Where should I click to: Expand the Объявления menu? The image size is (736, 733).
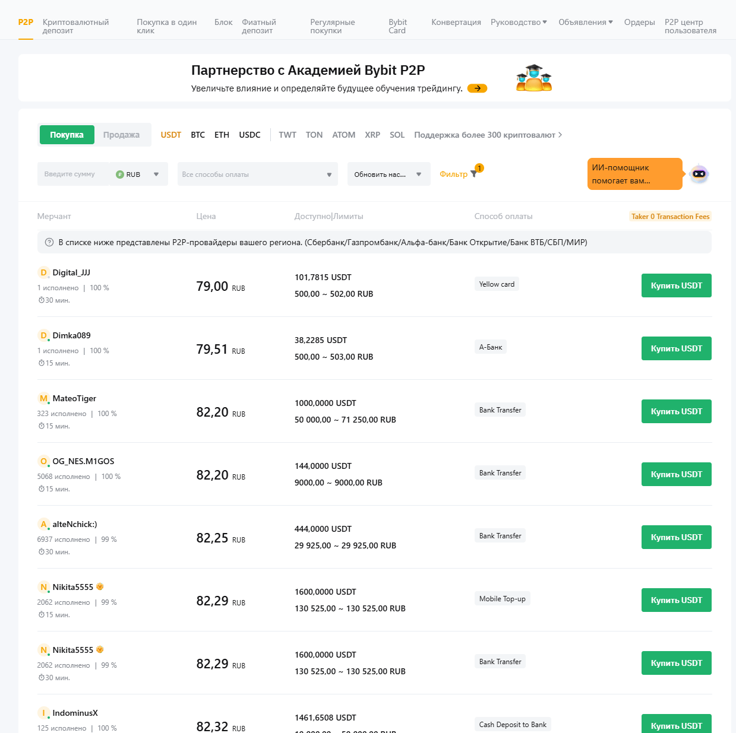point(586,22)
